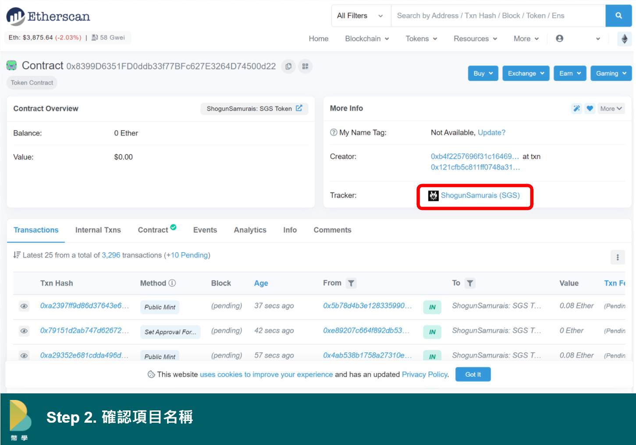Screen dimensions: 636x445
Task: Open the More dropdown in More Info panel
Action: point(611,109)
